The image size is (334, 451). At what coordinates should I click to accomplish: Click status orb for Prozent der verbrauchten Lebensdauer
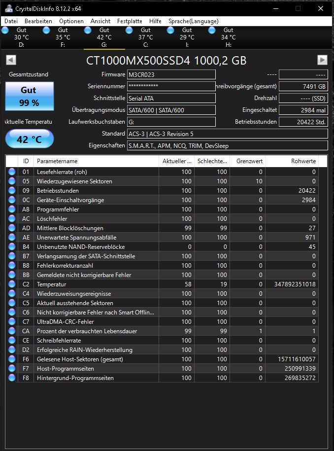point(12,331)
